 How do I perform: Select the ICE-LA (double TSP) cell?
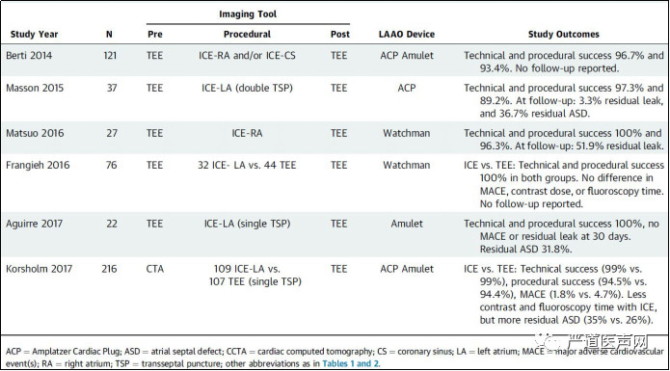click(247, 88)
